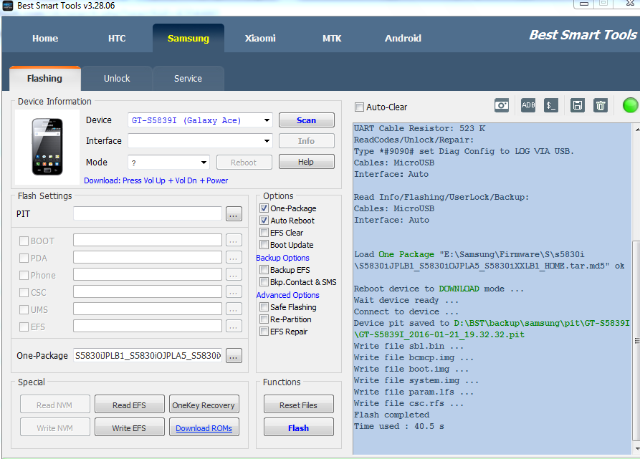Uncheck the One-Package option

264,208
